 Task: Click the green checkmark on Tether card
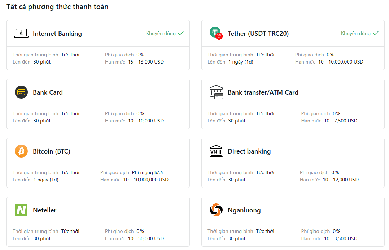376,33
